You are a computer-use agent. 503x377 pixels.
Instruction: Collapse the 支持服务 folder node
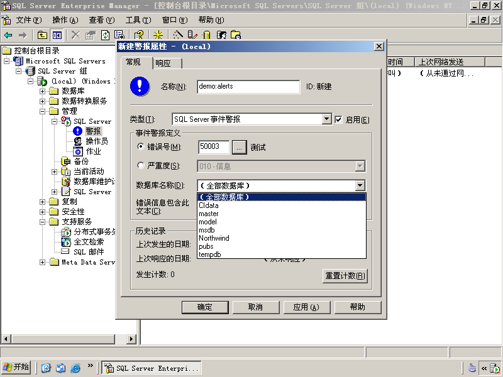pyautogui.click(x=42, y=222)
